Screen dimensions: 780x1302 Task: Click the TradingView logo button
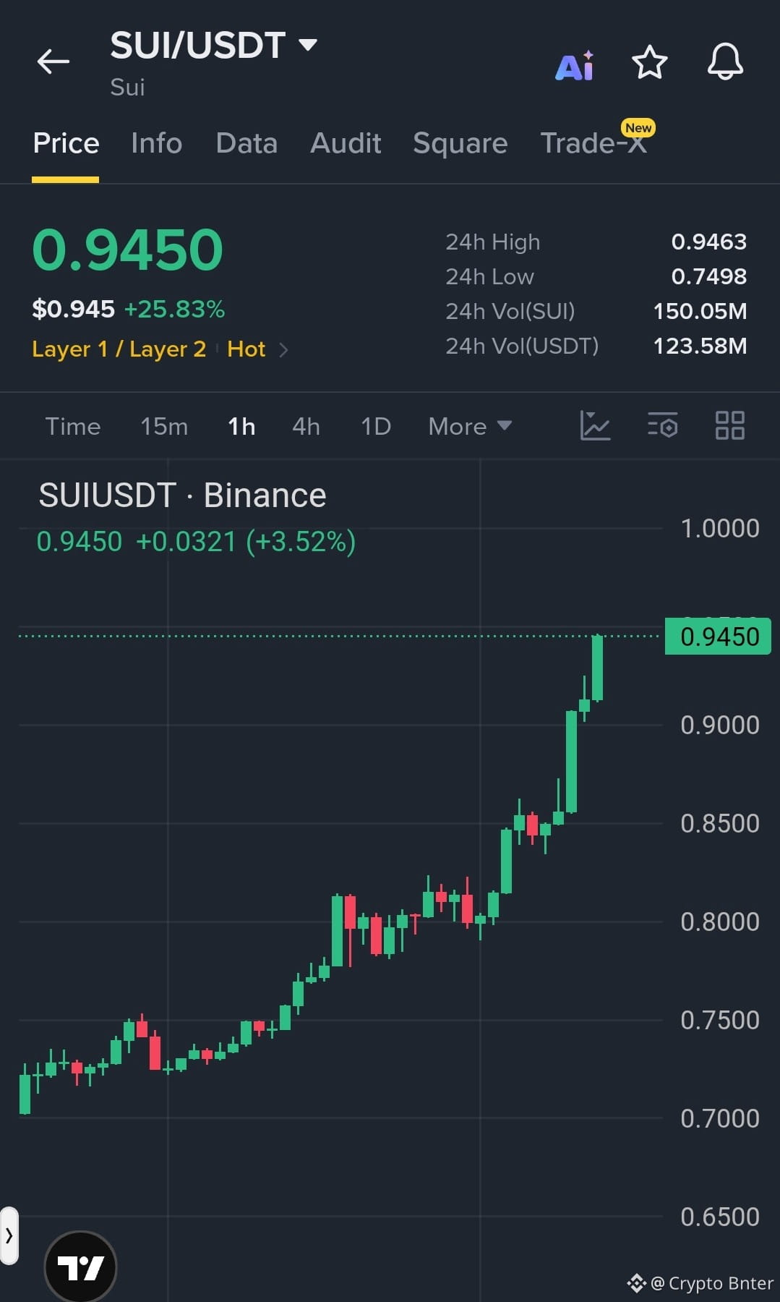pyautogui.click(x=80, y=1267)
